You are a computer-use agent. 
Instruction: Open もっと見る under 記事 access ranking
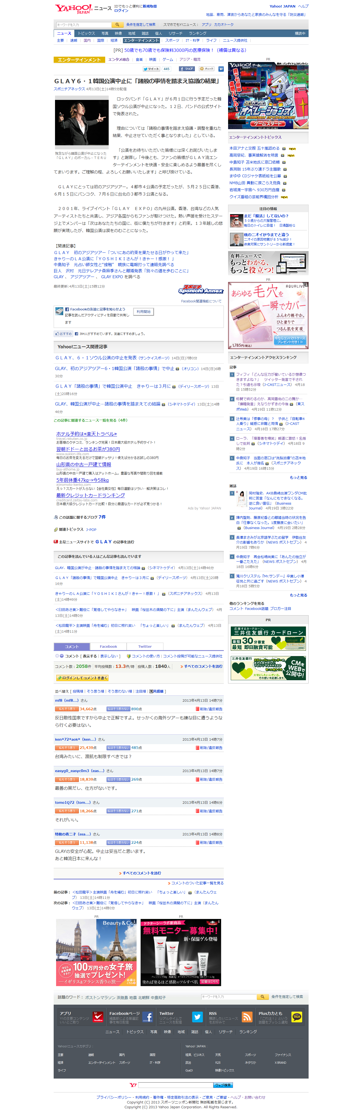[298, 477]
